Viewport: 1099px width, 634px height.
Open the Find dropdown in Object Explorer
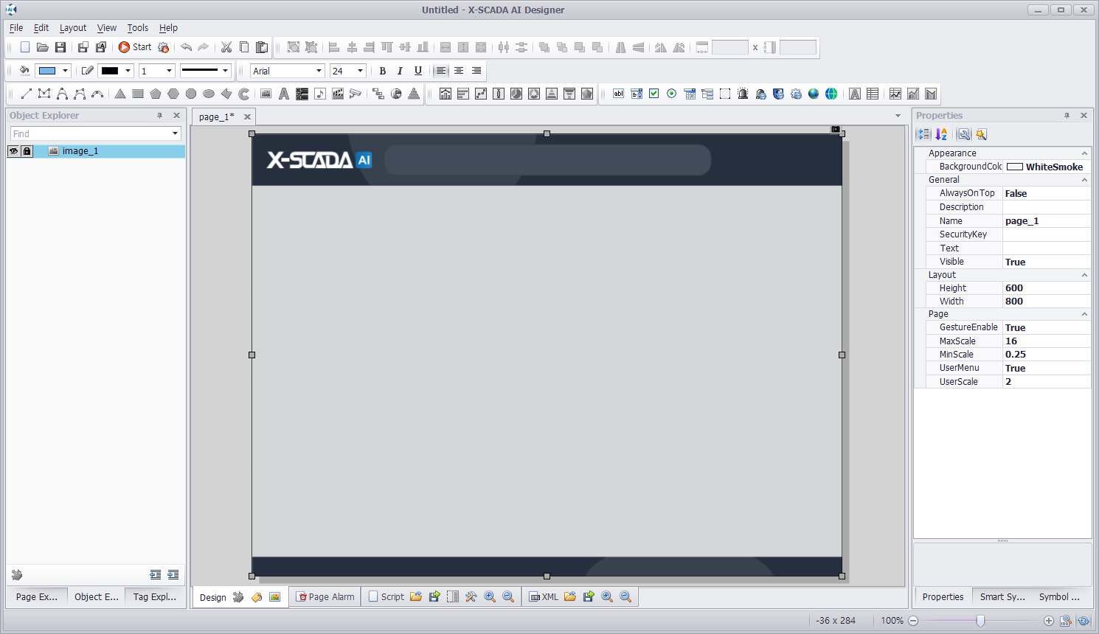tap(175, 133)
